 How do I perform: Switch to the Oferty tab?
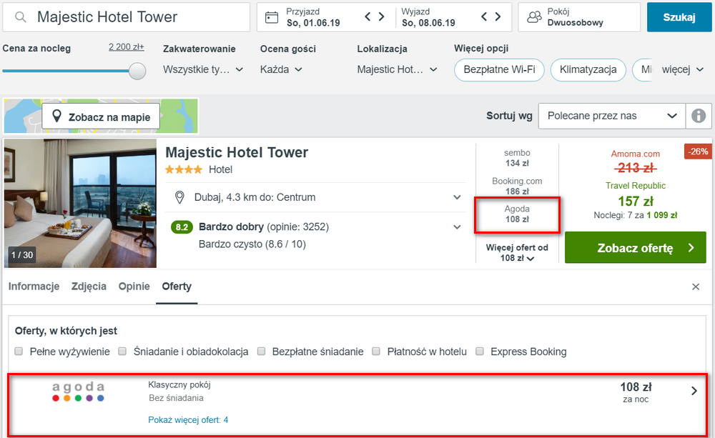[x=177, y=287]
